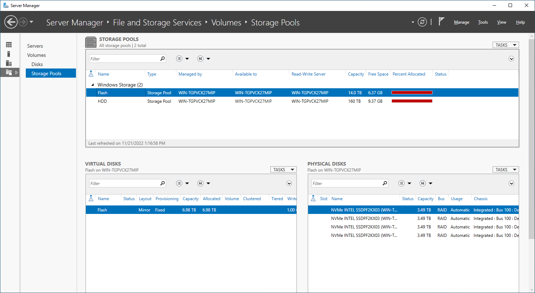
Task: Click Flash pool percent allocated bar
Action: (x=412, y=92)
